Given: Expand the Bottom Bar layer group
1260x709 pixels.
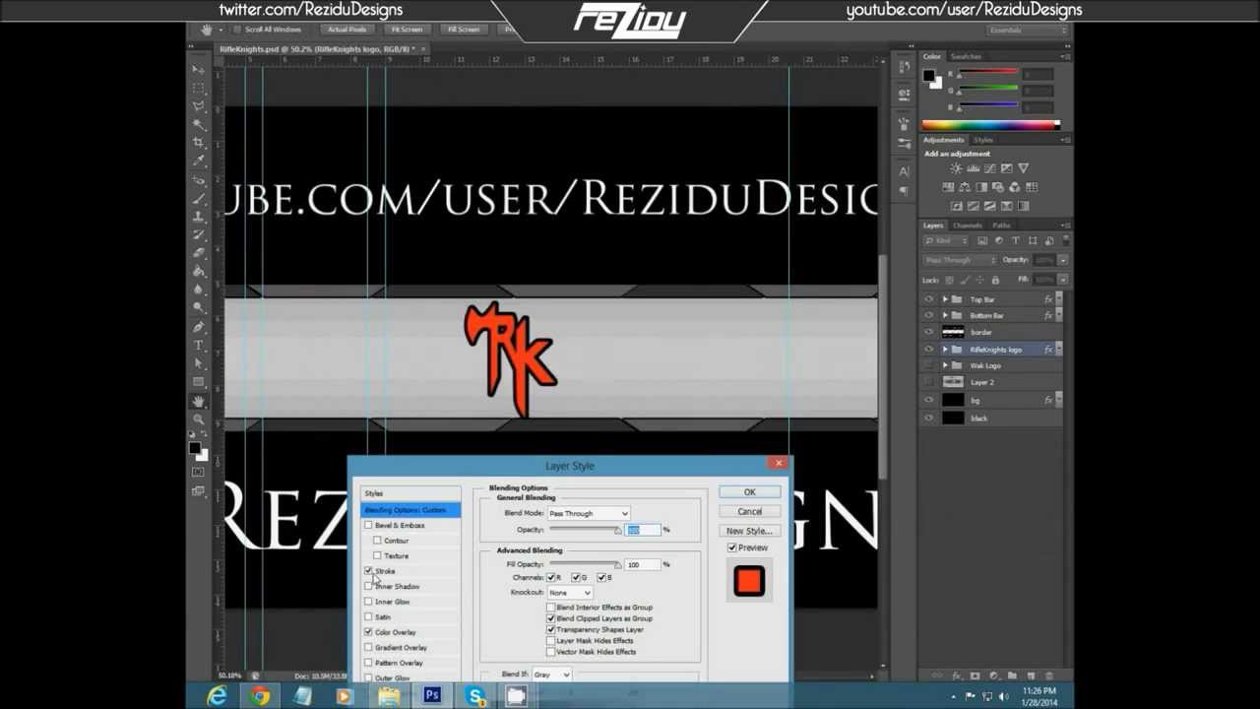Looking at the screenshot, I should tap(945, 316).
